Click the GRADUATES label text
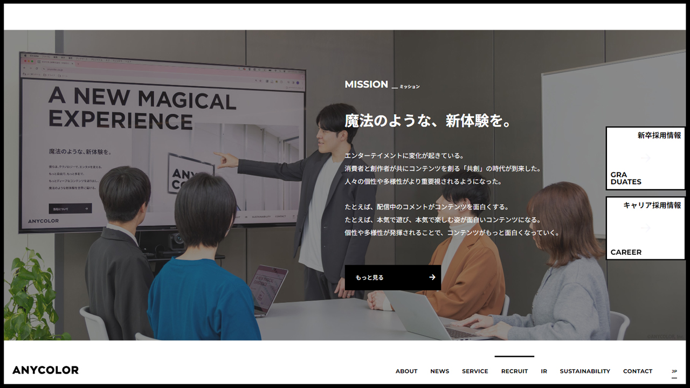Viewport: 690px width, 388px height. pyautogui.click(x=626, y=178)
